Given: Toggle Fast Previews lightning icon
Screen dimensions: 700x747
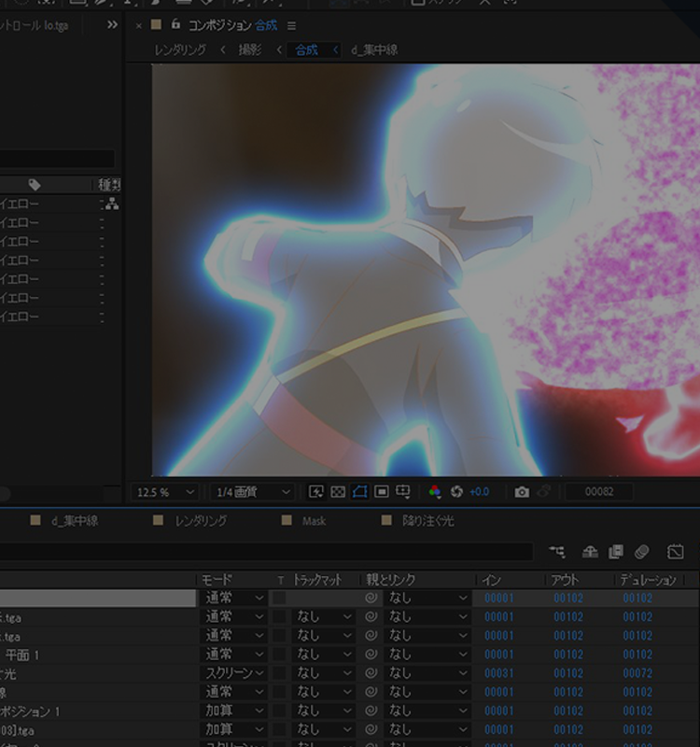Looking at the screenshot, I should tap(315, 492).
